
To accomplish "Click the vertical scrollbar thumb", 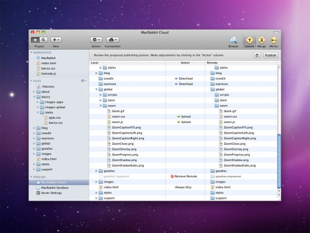I will point(279,161).
